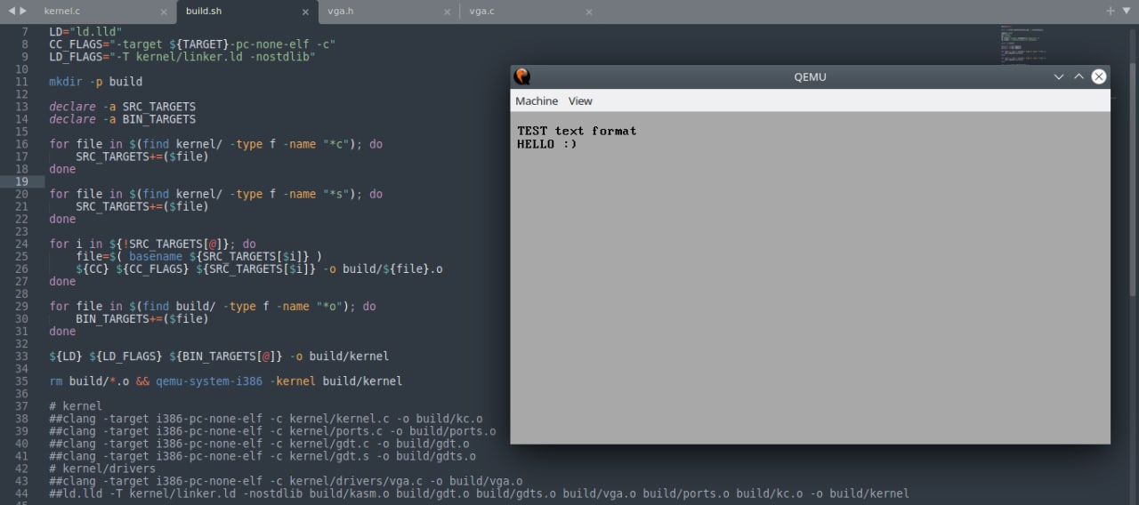Screen dimensions: 1139x505
Task: Click the '# kernel' comment line
Action: coord(76,405)
